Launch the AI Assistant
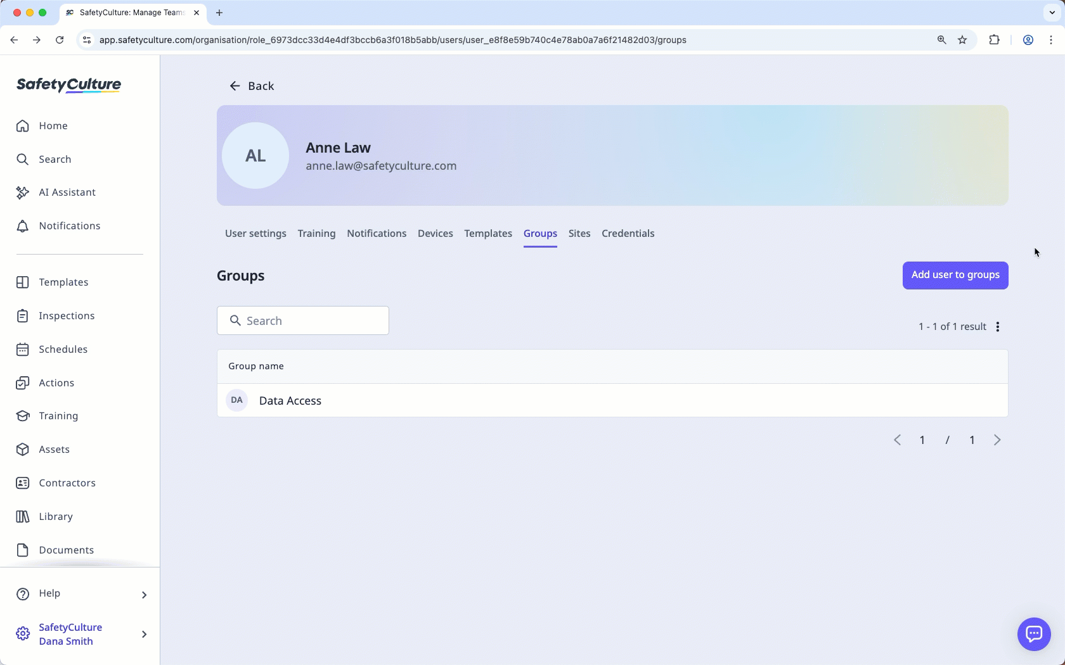Screen dimensions: 1065x665 [56, 193]
